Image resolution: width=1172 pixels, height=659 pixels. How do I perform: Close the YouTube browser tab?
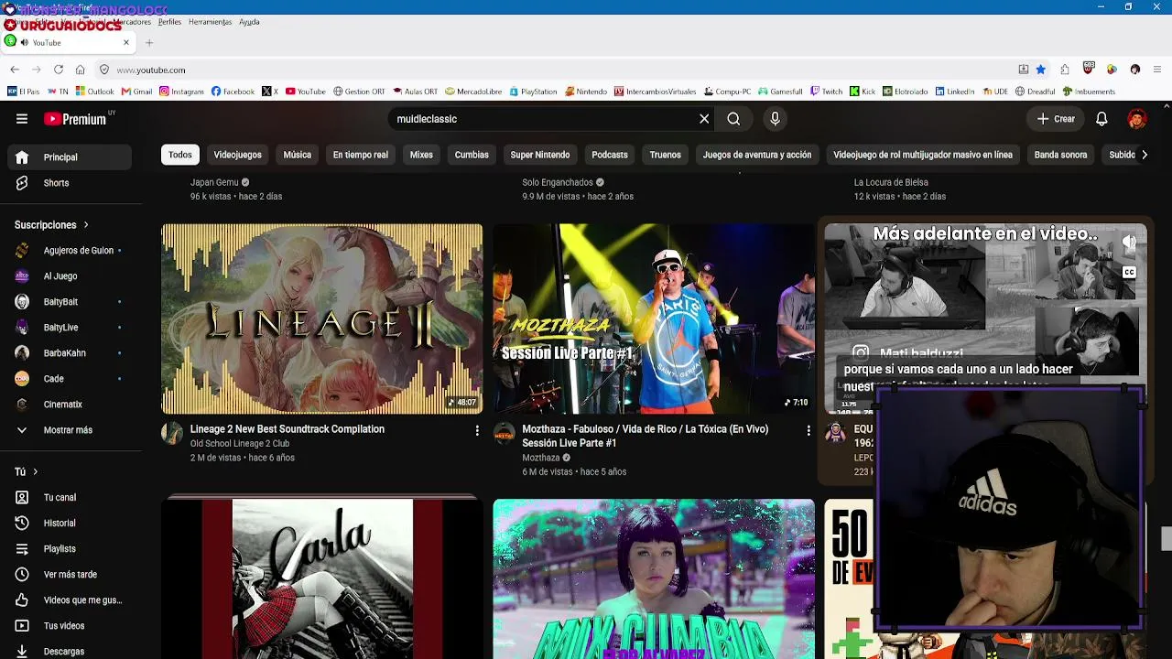tap(126, 42)
